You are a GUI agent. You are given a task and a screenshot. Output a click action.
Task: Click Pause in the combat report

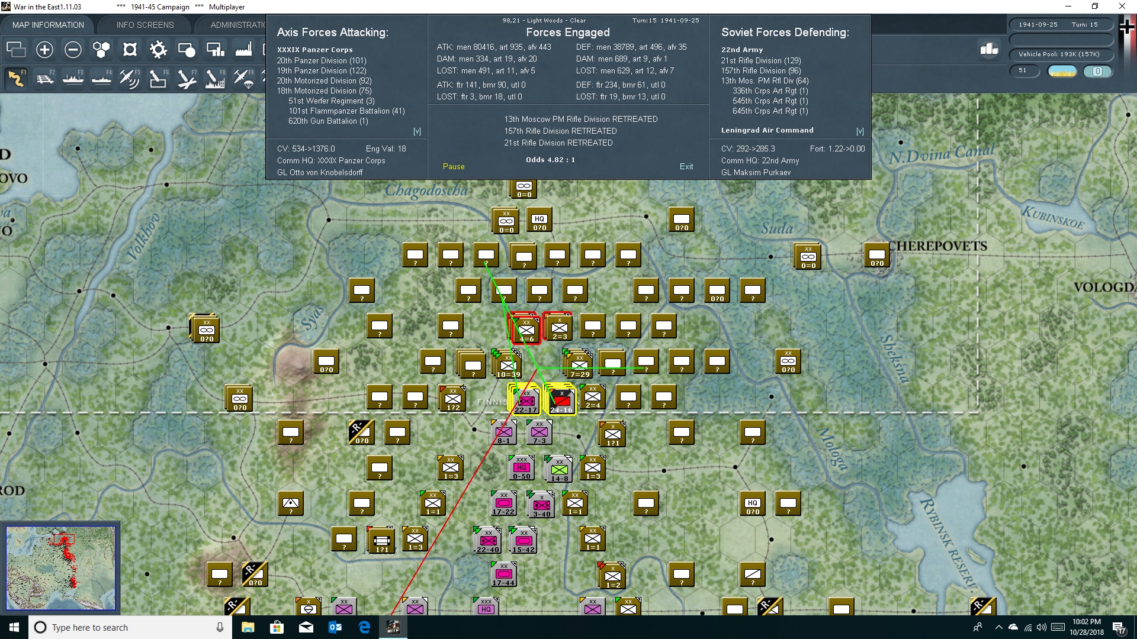click(x=454, y=166)
